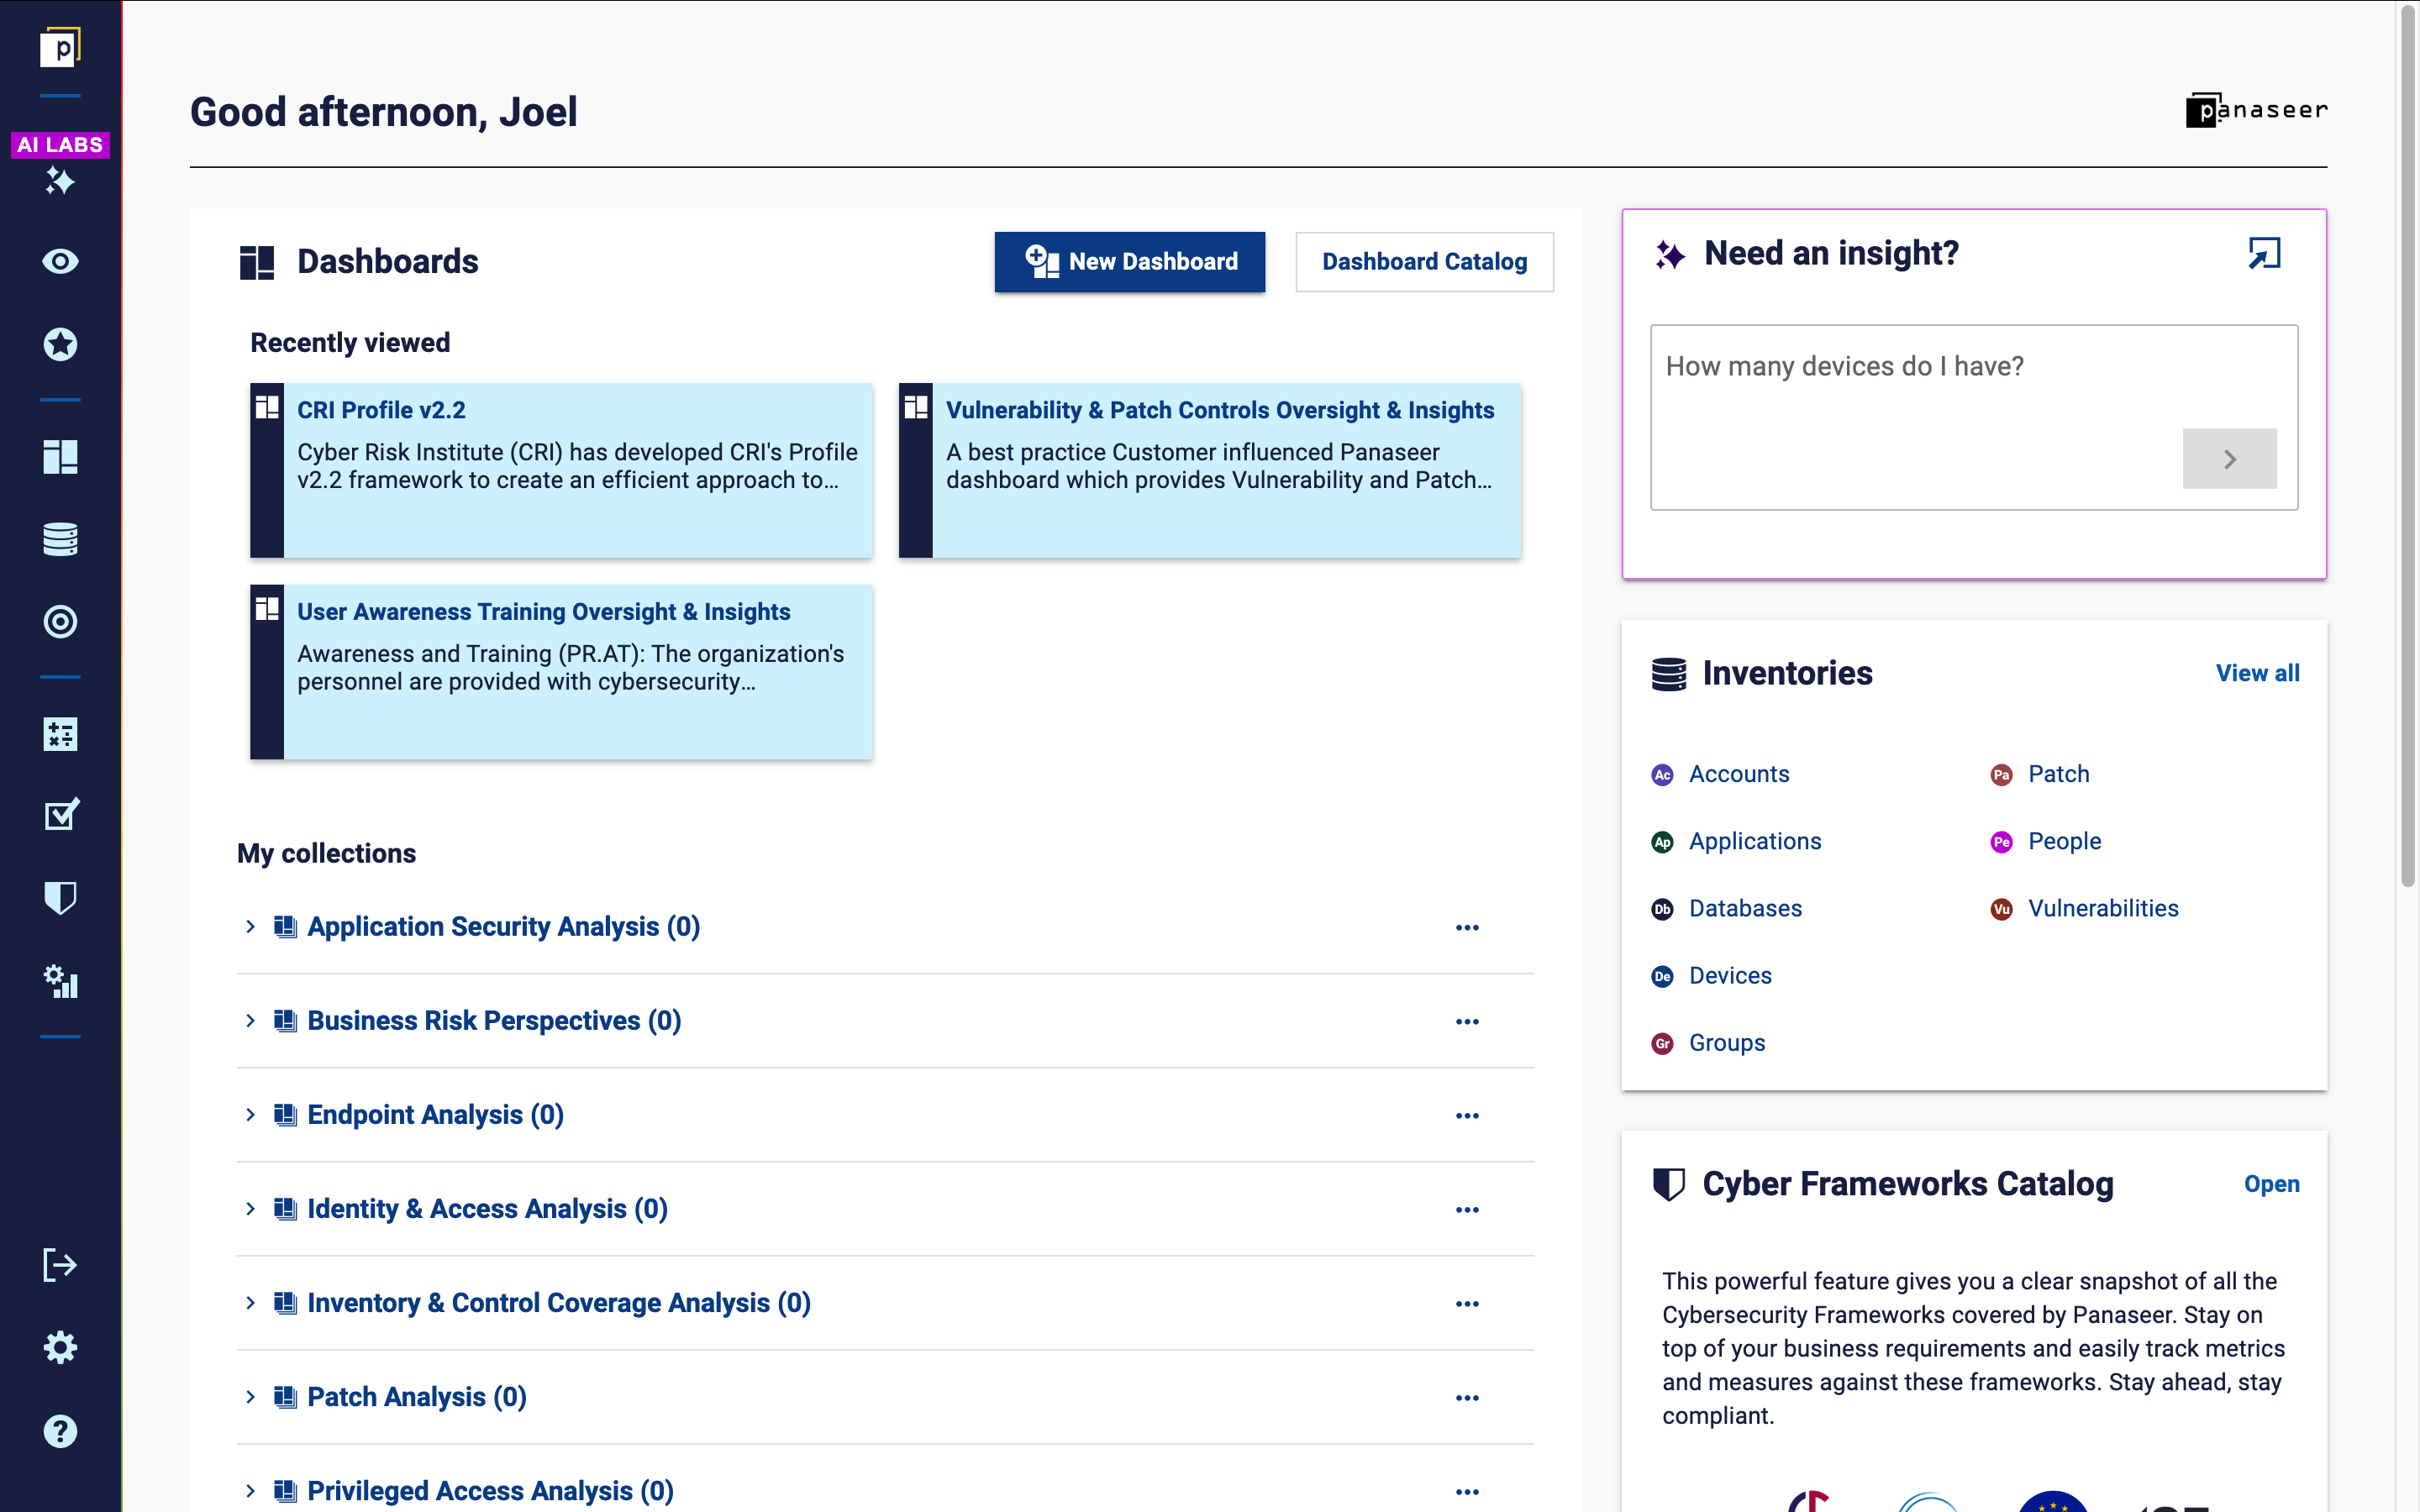Screen dimensions: 2420x1512
Task: Open Vulnerability & Patch Controls Oversight card
Action: (x=1210, y=470)
